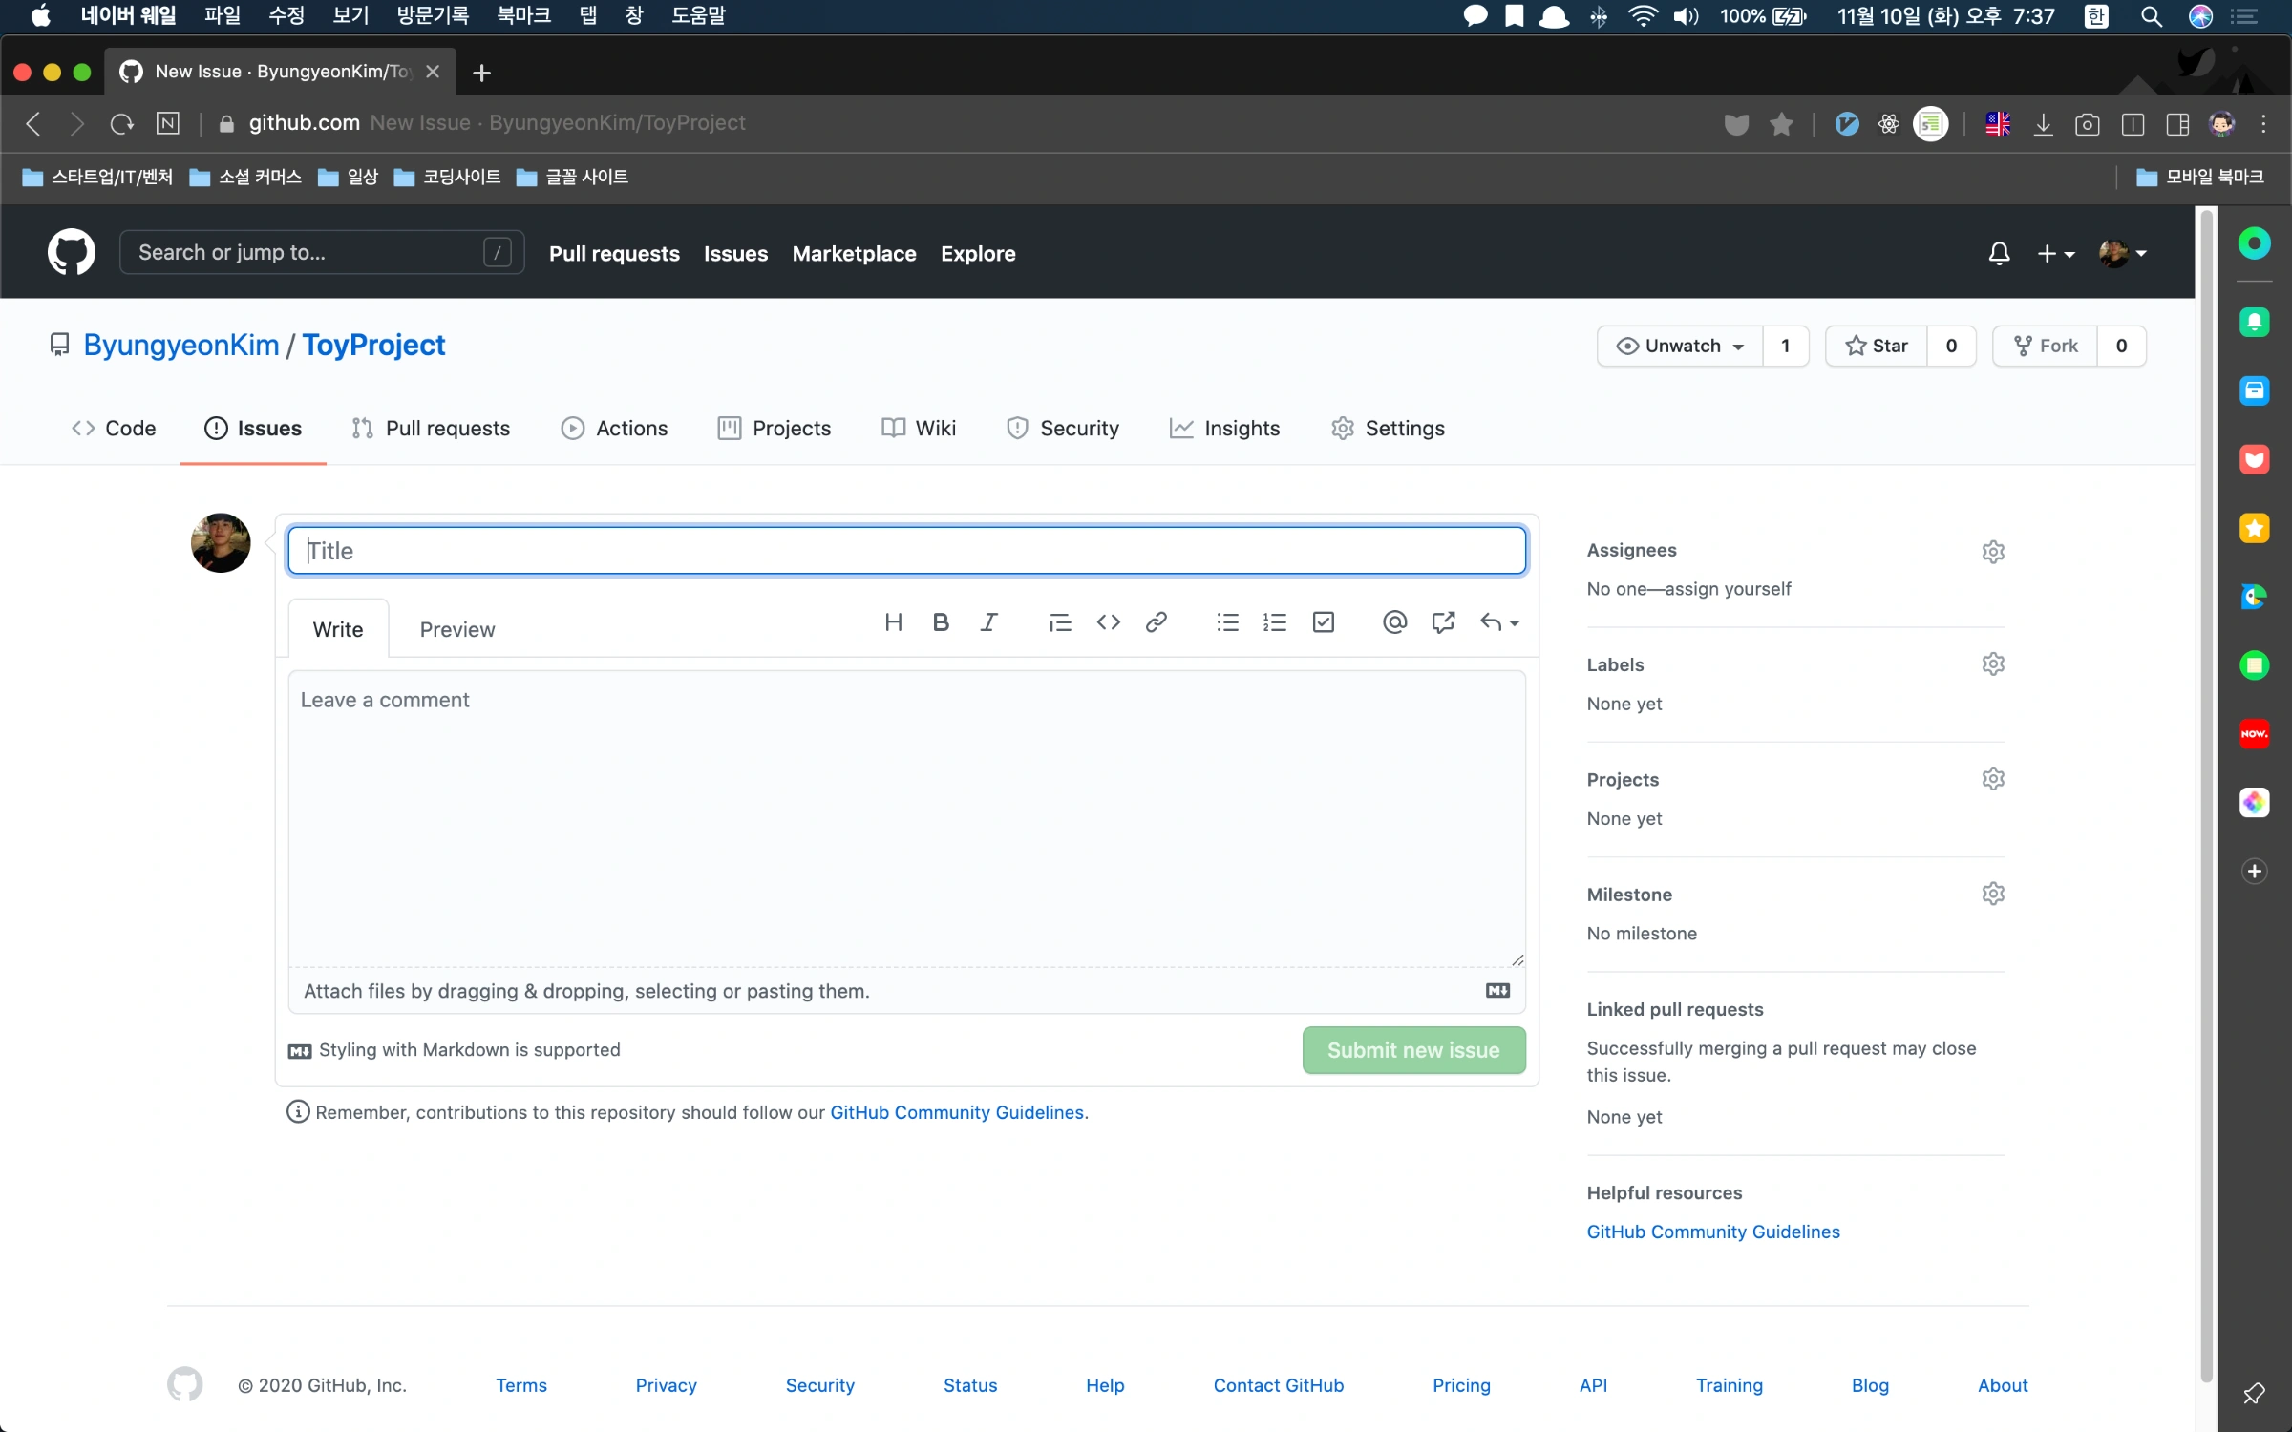Open Milestone settings gear
2292x1432 pixels.
click(1993, 894)
